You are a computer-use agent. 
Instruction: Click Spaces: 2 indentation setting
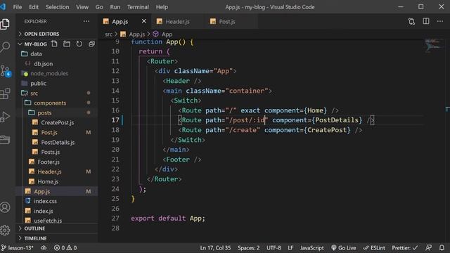pos(248,247)
